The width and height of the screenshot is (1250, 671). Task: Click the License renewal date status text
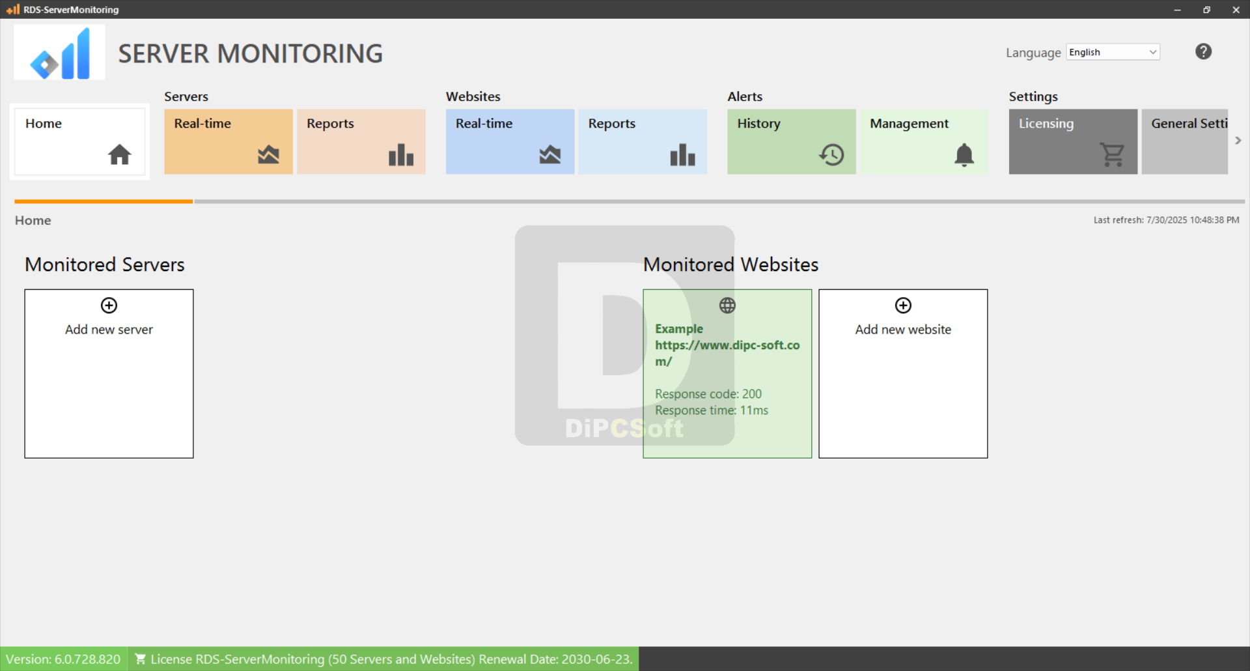(391, 659)
